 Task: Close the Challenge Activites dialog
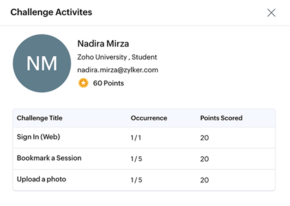[x=272, y=13]
